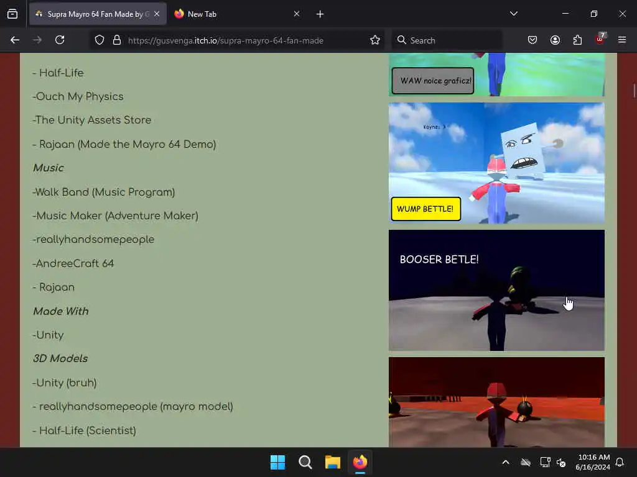This screenshot has height=477, width=637.
Task: Click '-AndreeCraft 64' text
Action: (x=73, y=263)
